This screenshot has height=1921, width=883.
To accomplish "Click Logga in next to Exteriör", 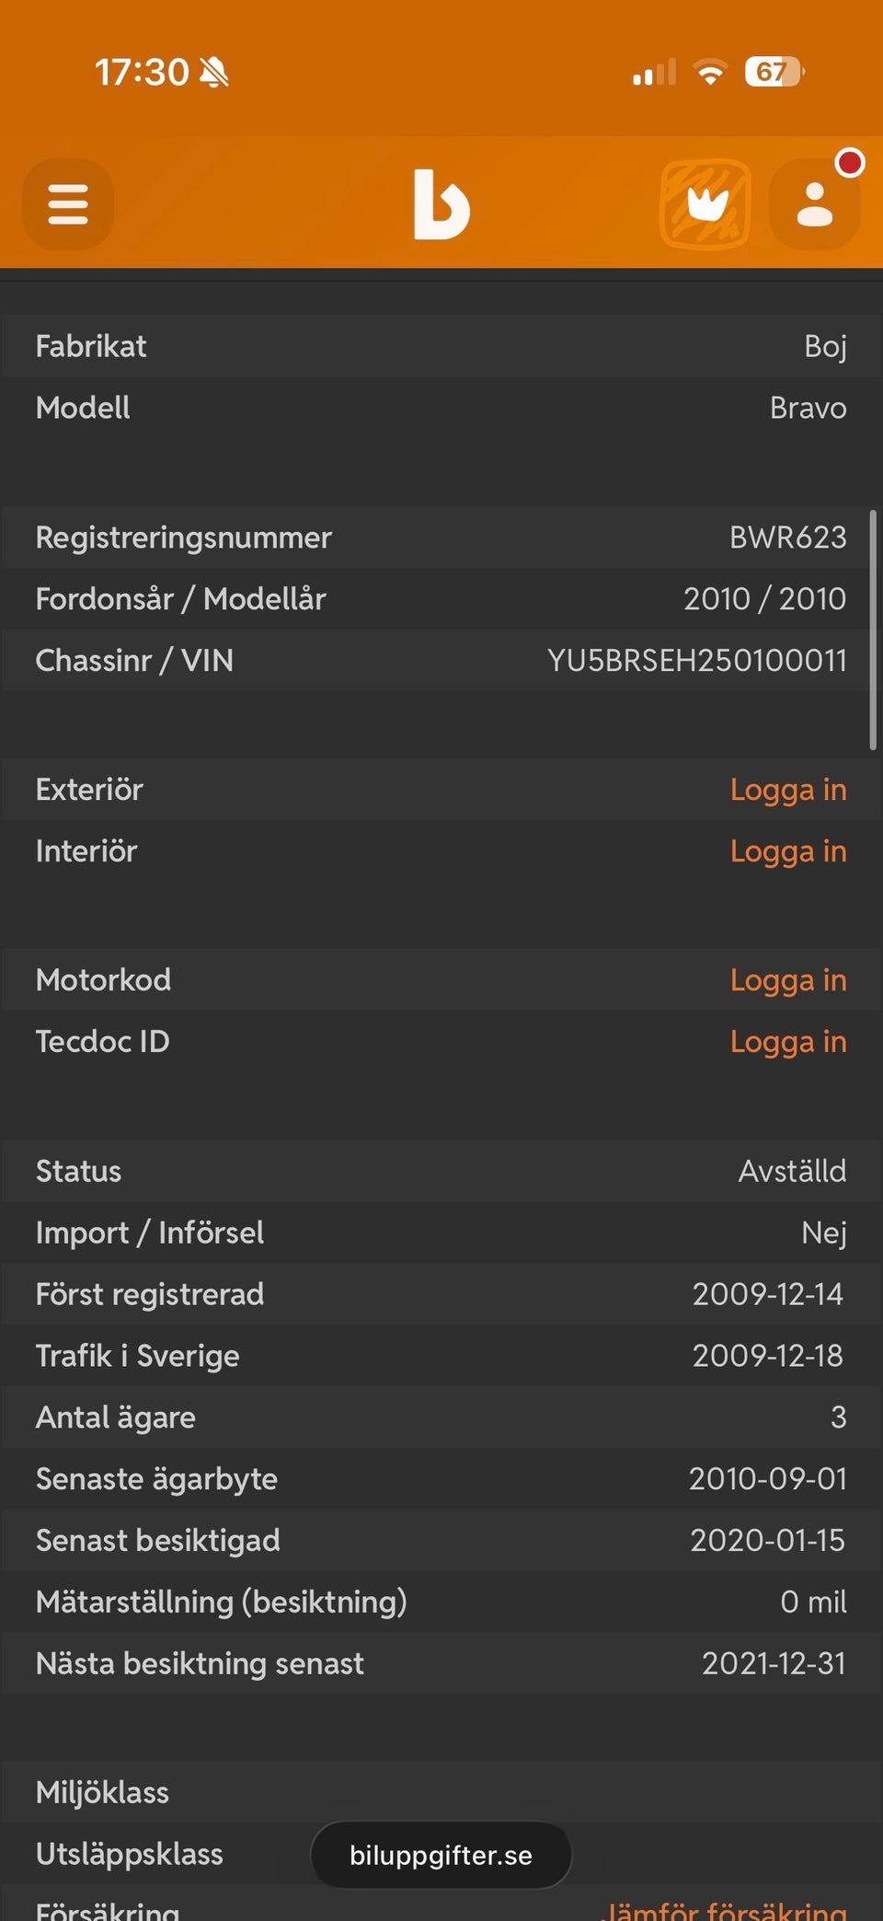I will point(787,790).
